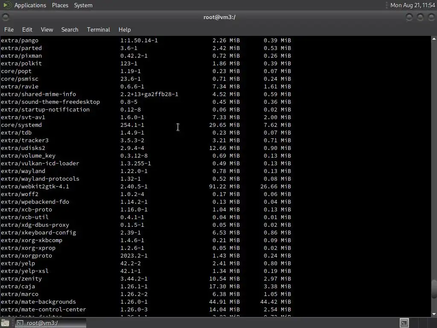
Task: Click the extra/xdg-dbus-proxy package name
Action: click(35, 225)
